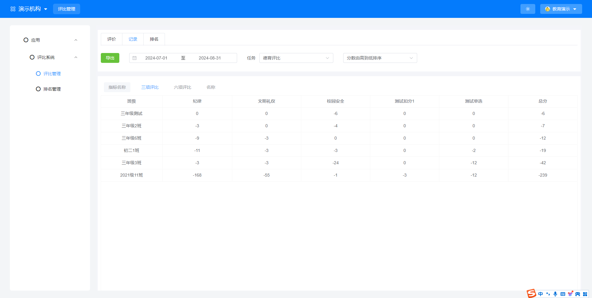
Task: Click the circle icon beside 排名管理
Action: tap(38, 89)
